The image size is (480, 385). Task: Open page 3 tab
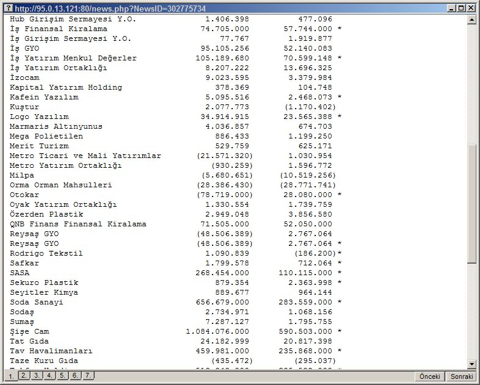click(x=37, y=375)
